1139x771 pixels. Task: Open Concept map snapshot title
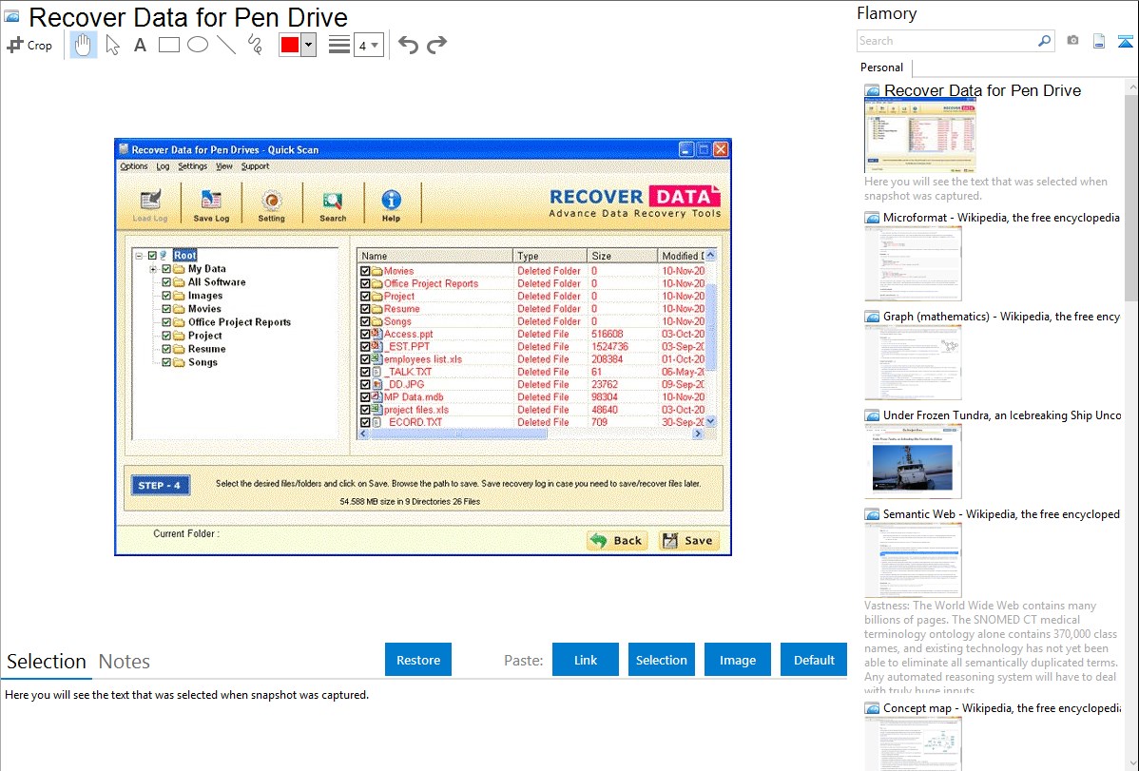click(1001, 708)
